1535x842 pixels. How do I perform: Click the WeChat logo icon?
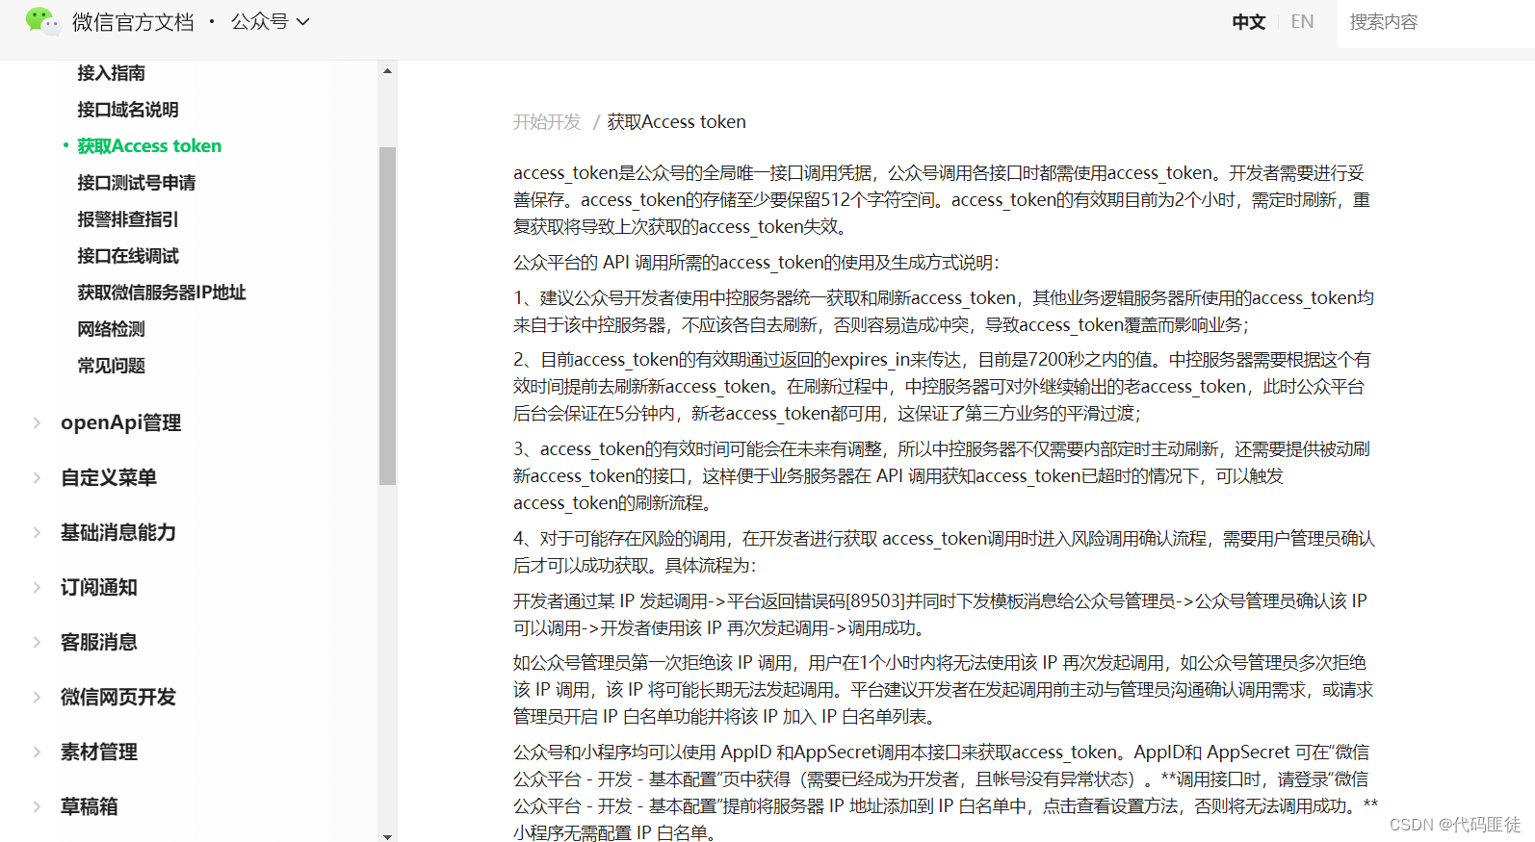[42, 21]
